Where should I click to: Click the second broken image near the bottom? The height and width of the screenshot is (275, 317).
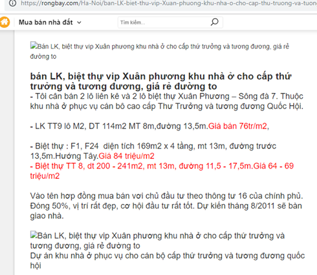[x=34, y=235]
